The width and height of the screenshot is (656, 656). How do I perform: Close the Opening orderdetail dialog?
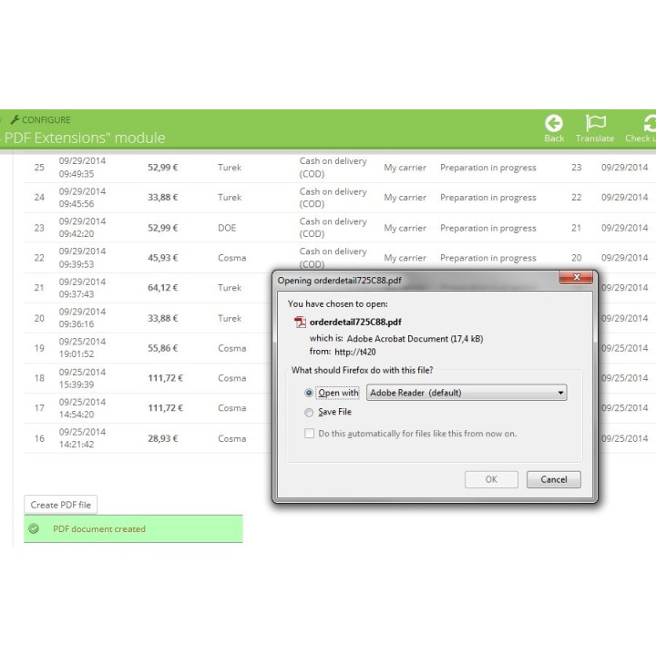point(576,277)
